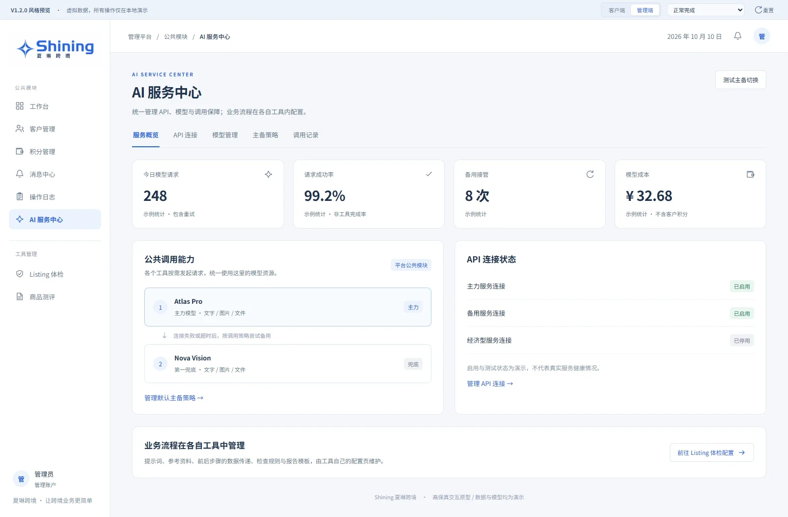788x517 pixels.
Task: Click 测试主备切换 button
Action: click(x=741, y=80)
